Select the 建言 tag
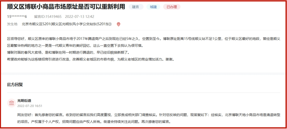This screenshot has width=287, height=129. tap(136, 7)
